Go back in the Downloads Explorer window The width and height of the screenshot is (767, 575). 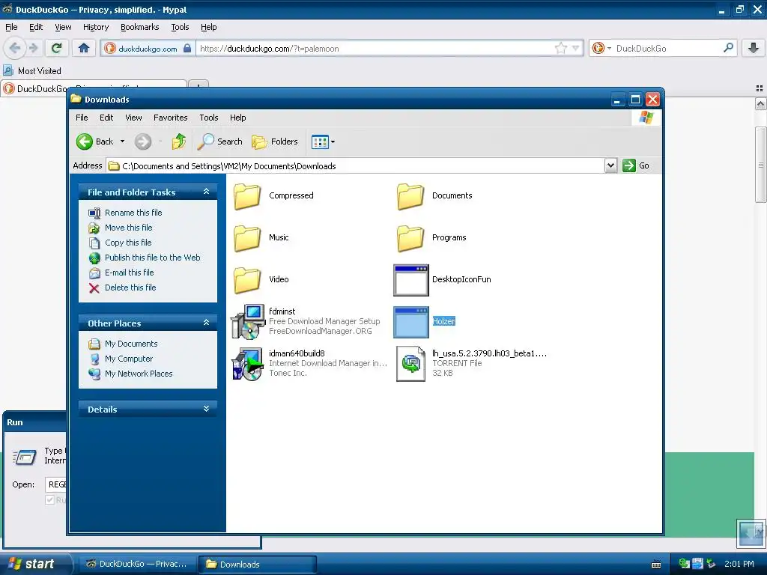click(95, 142)
